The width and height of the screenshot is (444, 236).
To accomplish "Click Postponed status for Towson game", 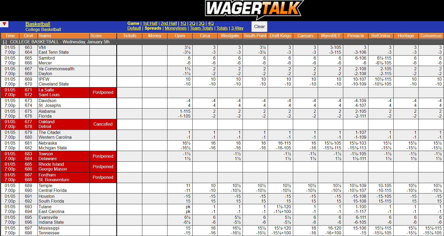I will tap(103, 156).
